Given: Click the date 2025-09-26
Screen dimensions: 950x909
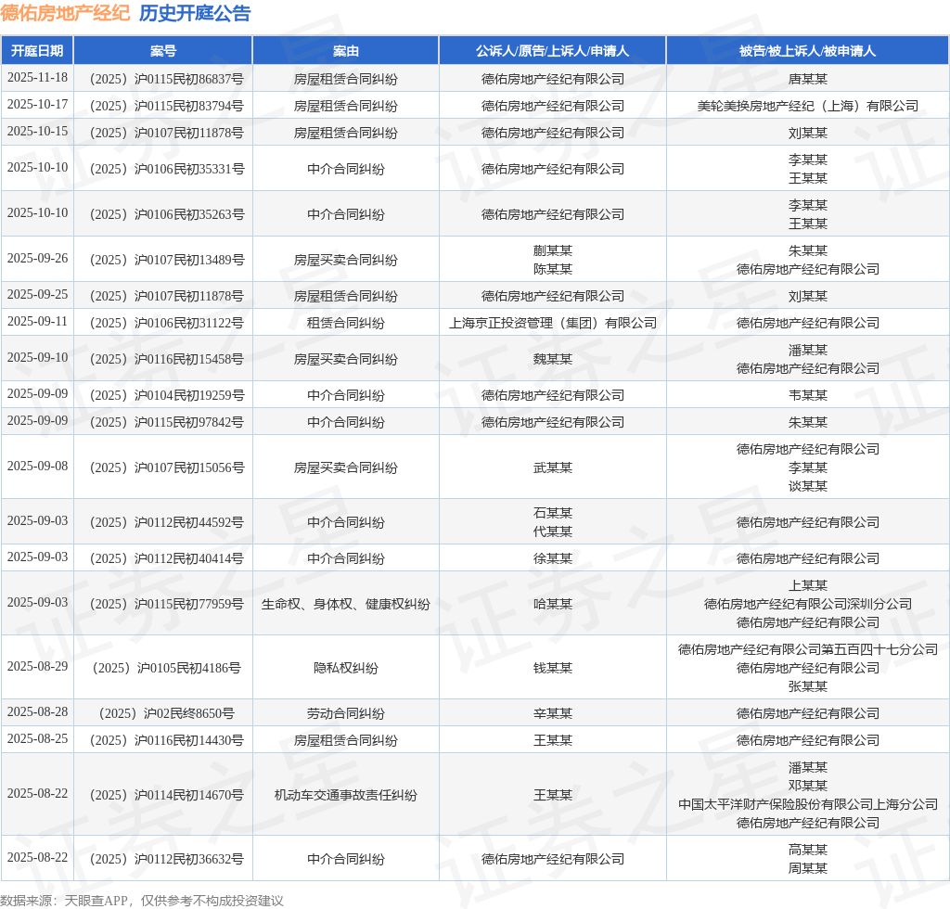Looking at the screenshot, I should click(x=37, y=259).
